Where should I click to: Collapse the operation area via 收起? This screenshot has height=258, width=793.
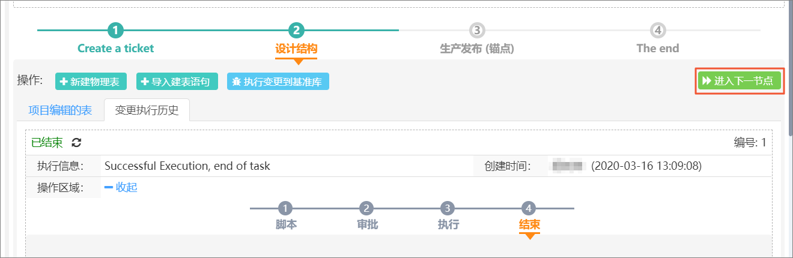(x=121, y=187)
